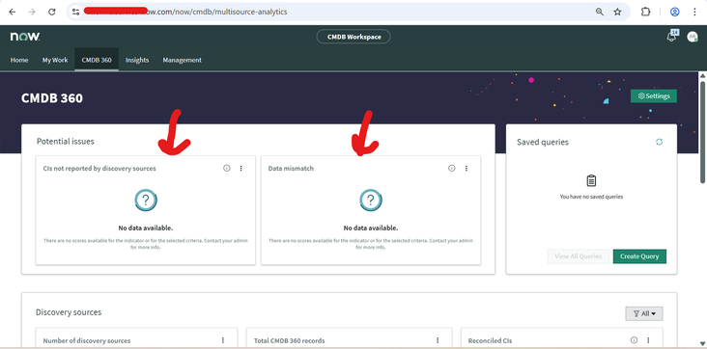The height and width of the screenshot is (349, 707).
Task: Open the Chrome three-dot menu
Action: (x=694, y=13)
